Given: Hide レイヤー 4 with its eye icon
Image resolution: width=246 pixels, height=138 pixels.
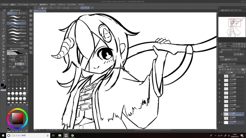Looking at the screenshot, I should (220, 97).
